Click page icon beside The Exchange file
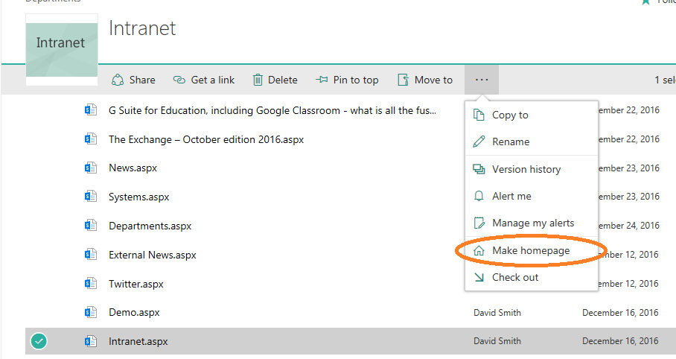676x359 pixels. pyautogui.click(x=91, y=139)
